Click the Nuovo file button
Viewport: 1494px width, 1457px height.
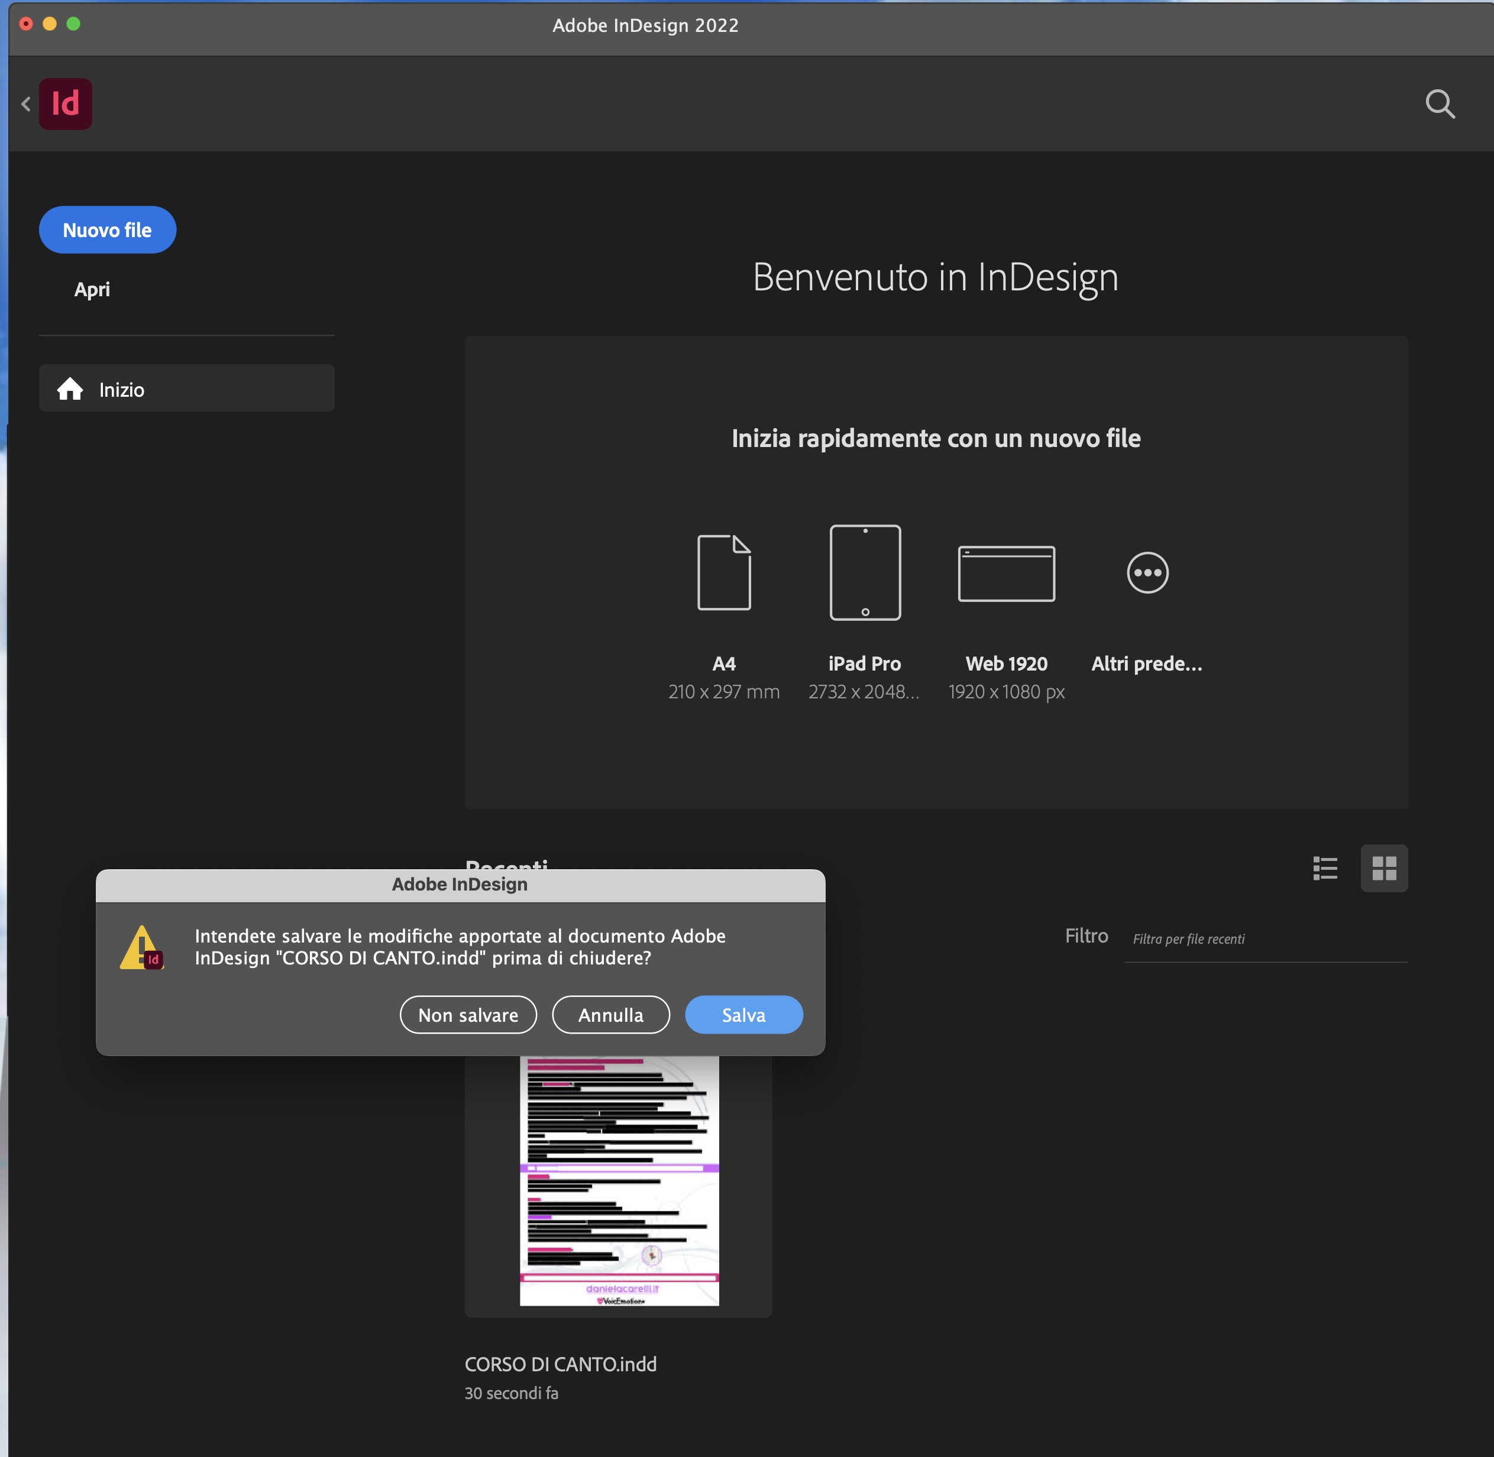click(x=107, y=229)
